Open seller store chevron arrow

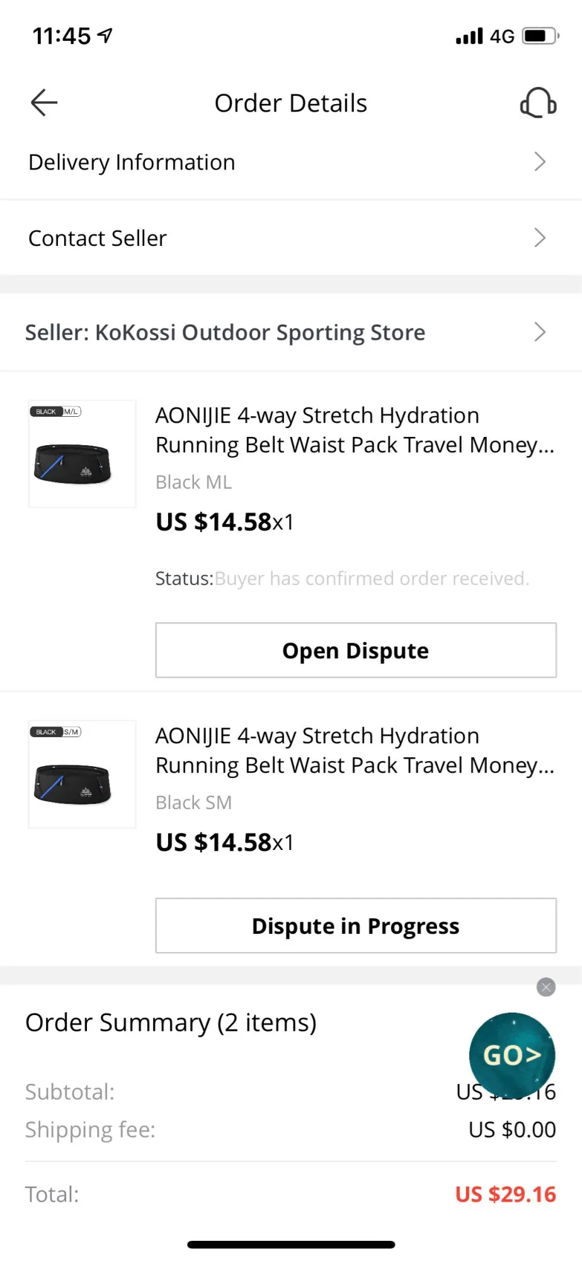(x=540, y=332)
